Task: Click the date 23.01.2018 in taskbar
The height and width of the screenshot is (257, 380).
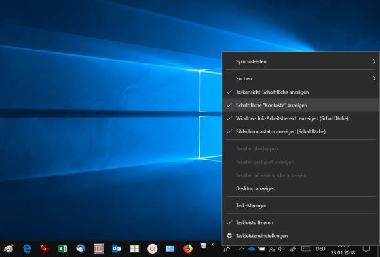Action: (343, 253)
